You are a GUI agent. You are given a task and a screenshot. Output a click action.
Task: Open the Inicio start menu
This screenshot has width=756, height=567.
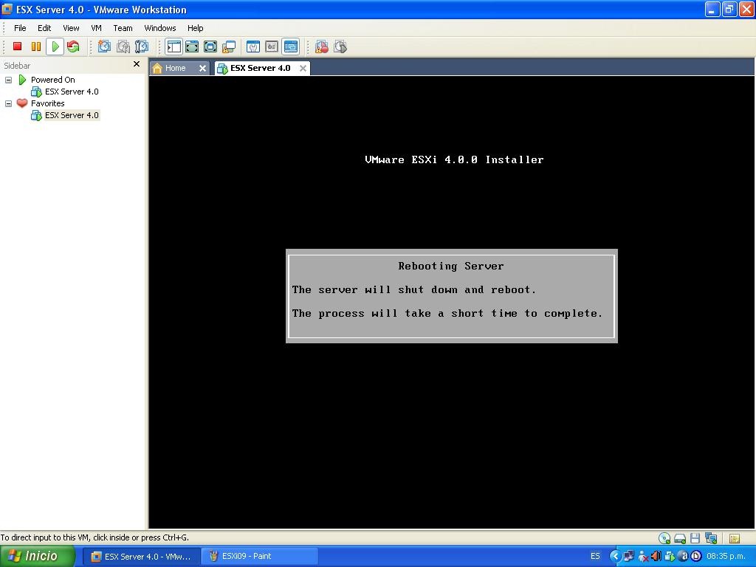click(37, 557)
